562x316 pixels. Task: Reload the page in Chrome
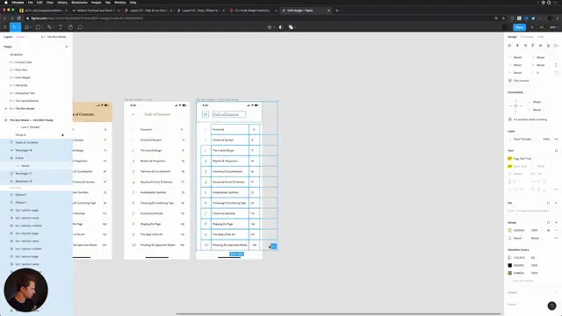tap(19, 18)
